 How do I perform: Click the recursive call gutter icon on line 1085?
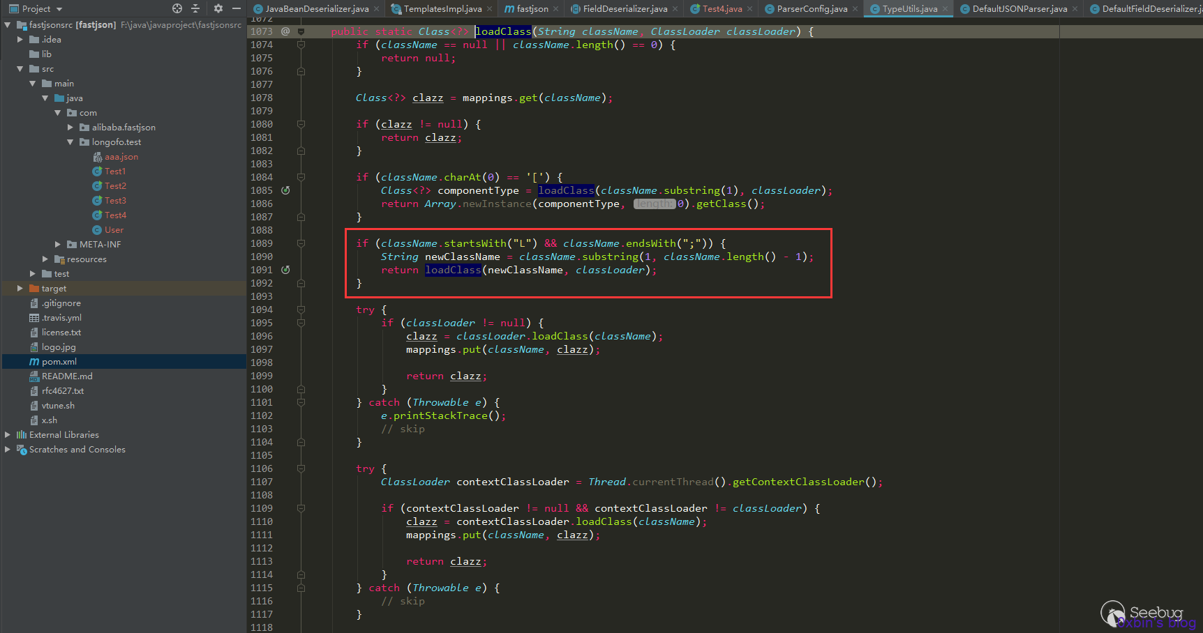[x=285, y=190]
